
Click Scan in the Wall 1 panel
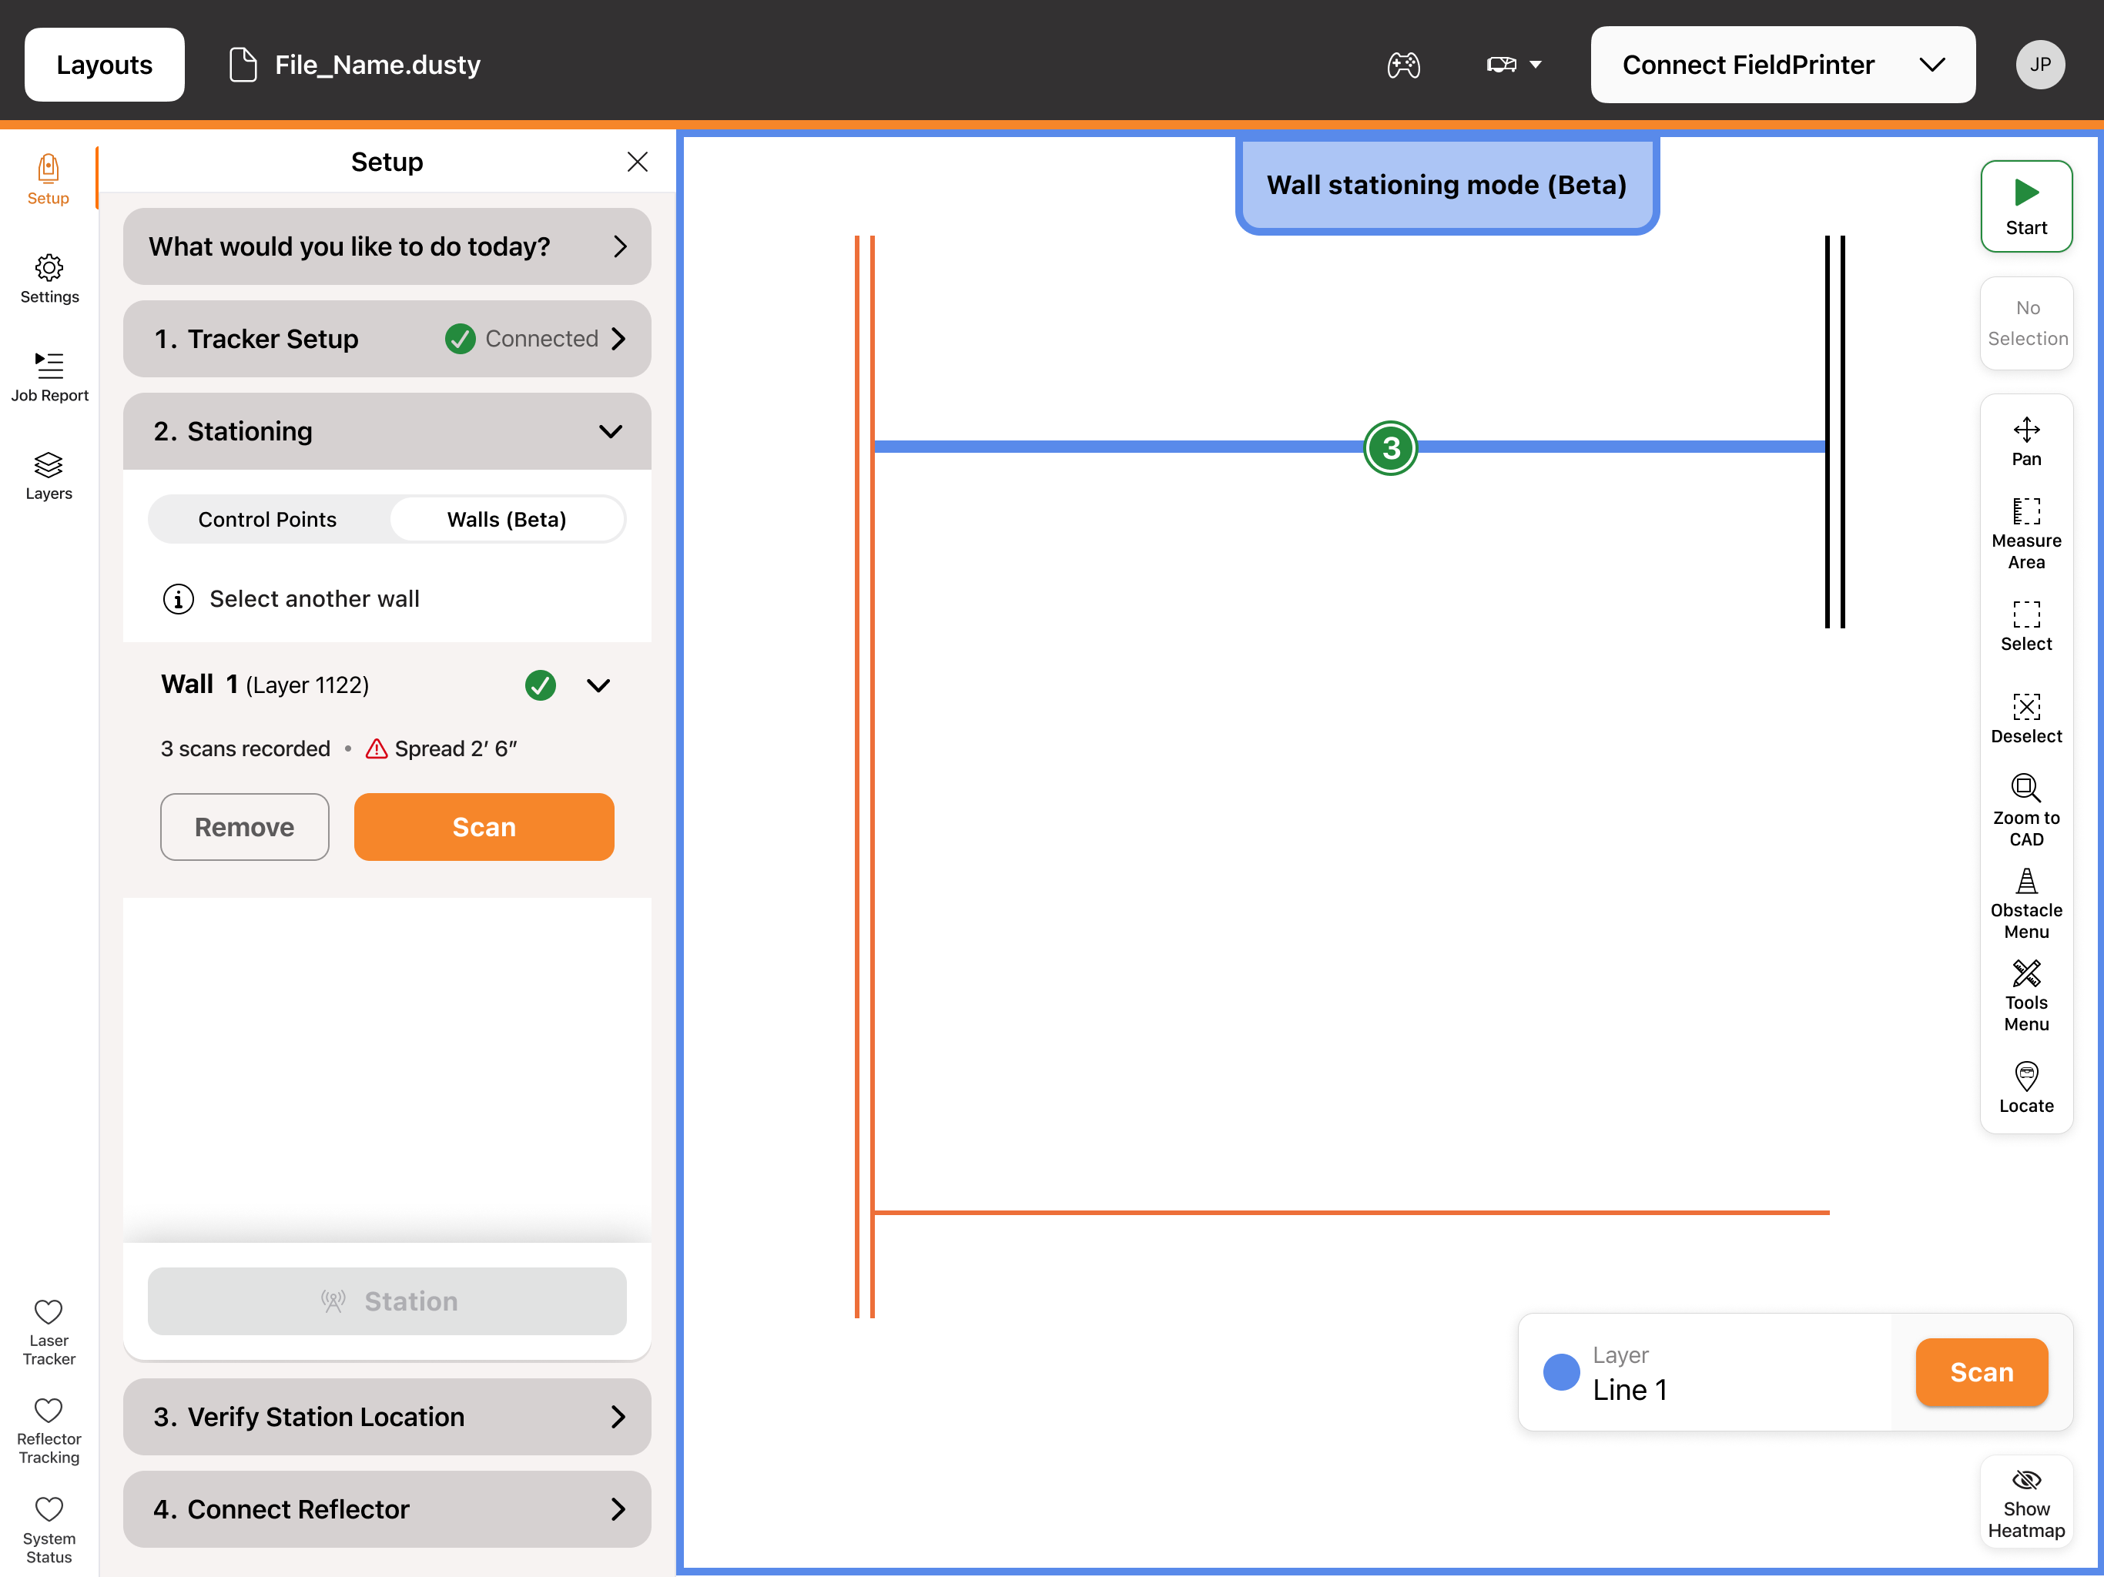point(484,826)
